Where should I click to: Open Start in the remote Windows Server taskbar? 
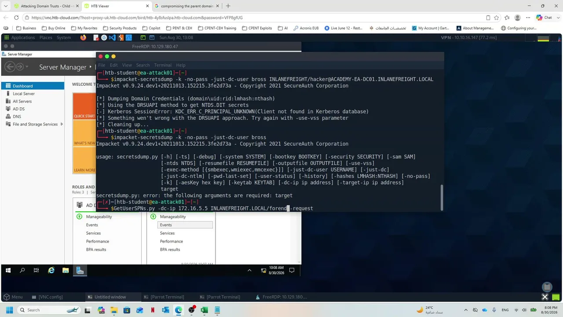pos(8,270)
